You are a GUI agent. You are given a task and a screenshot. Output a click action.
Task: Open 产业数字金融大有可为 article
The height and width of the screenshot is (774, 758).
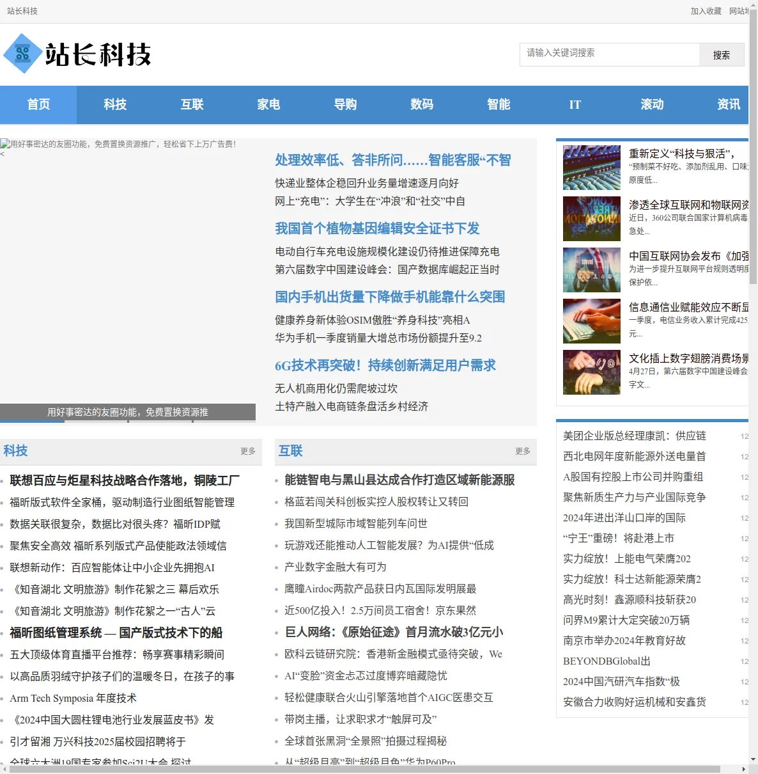[336, 567]
